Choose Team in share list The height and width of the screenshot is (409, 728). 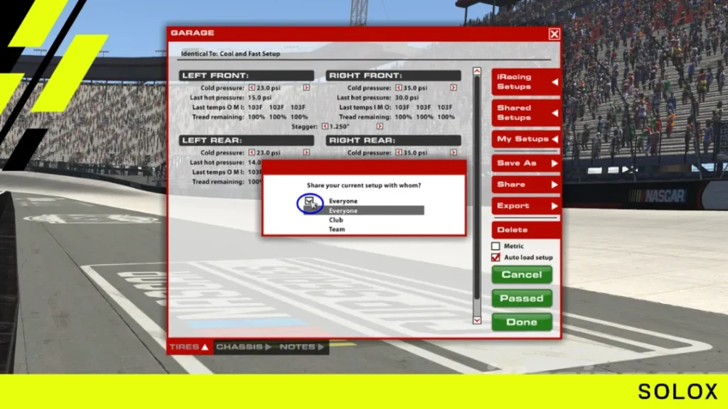[337, 229]
